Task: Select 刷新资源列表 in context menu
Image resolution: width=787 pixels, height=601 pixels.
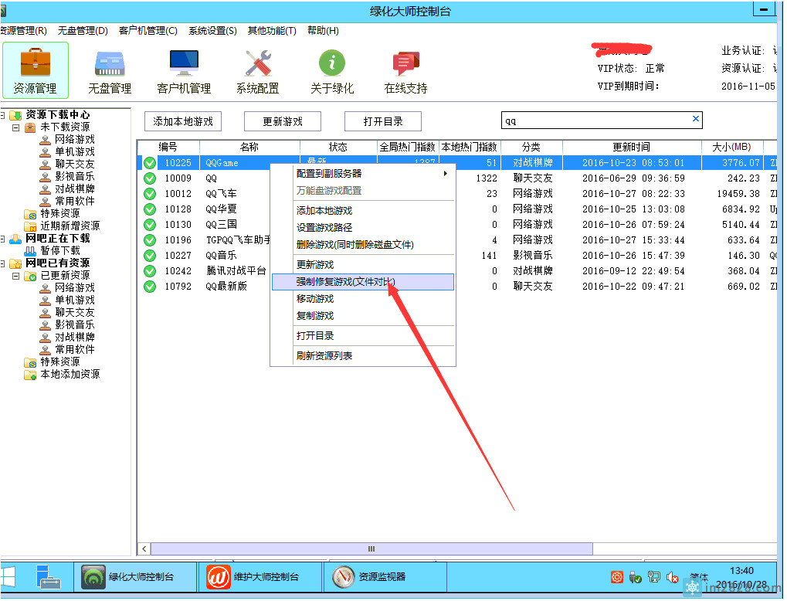Action: click(x=324, y=356)
